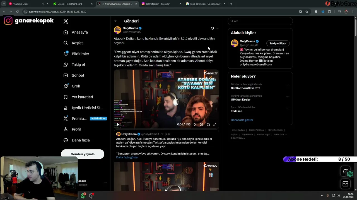The image size is (357, 200).
Task: Reload the page
Action: tap(17, 12)
